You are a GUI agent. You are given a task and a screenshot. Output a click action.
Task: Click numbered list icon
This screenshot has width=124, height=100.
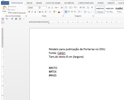tap(71, 8)
